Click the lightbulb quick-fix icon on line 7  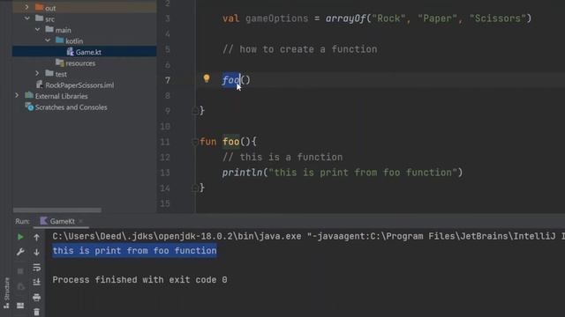pyautogui.click(x=206, y=78)
